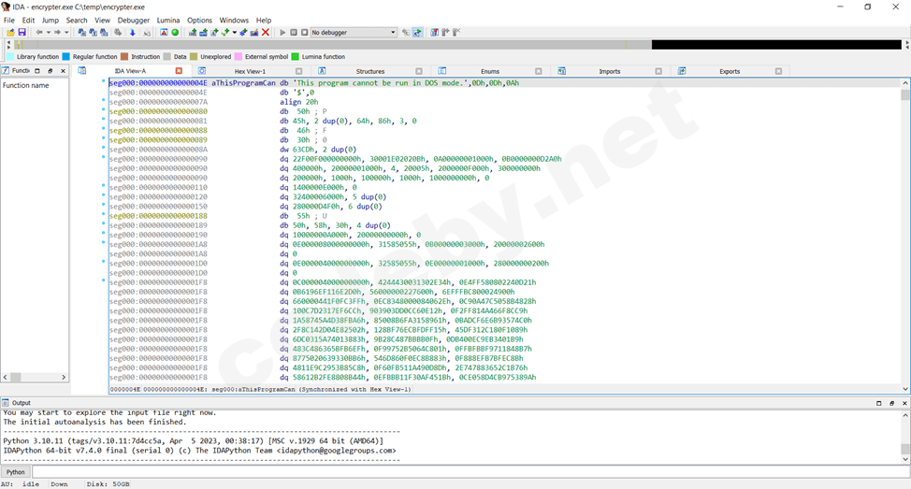This screenshot has width=911, height=489.
Task: Click the 'Disk: 50GB' status bar entry
Action: tap(108, 483)
